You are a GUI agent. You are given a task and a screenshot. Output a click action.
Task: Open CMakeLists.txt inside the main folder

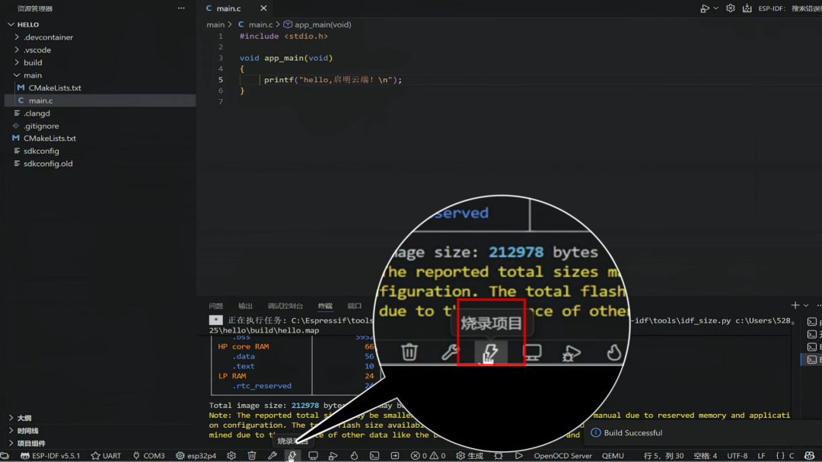tap(55, 88)
